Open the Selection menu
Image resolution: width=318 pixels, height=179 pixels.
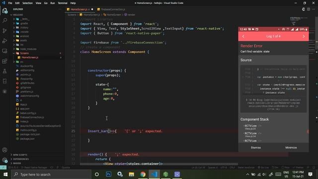coord(28,3)
